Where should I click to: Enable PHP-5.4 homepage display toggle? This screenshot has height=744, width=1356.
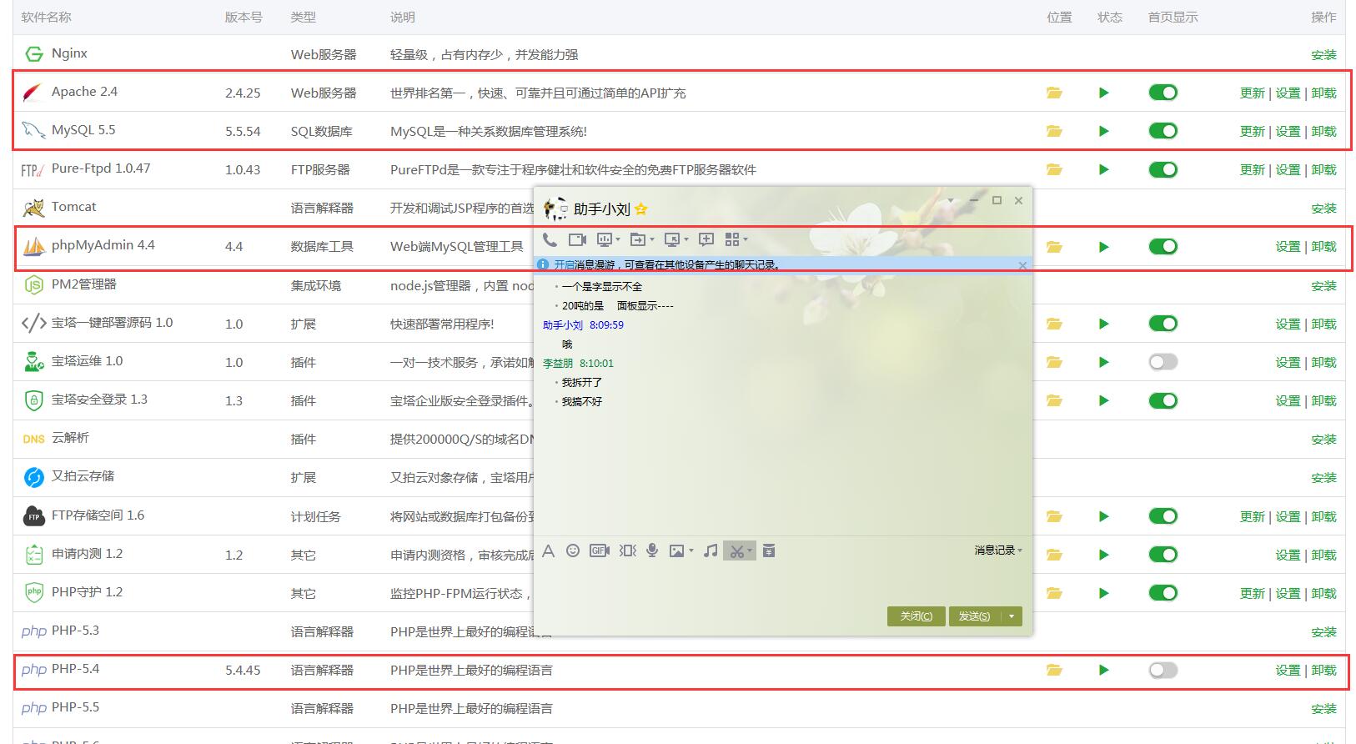[1163, 670]
